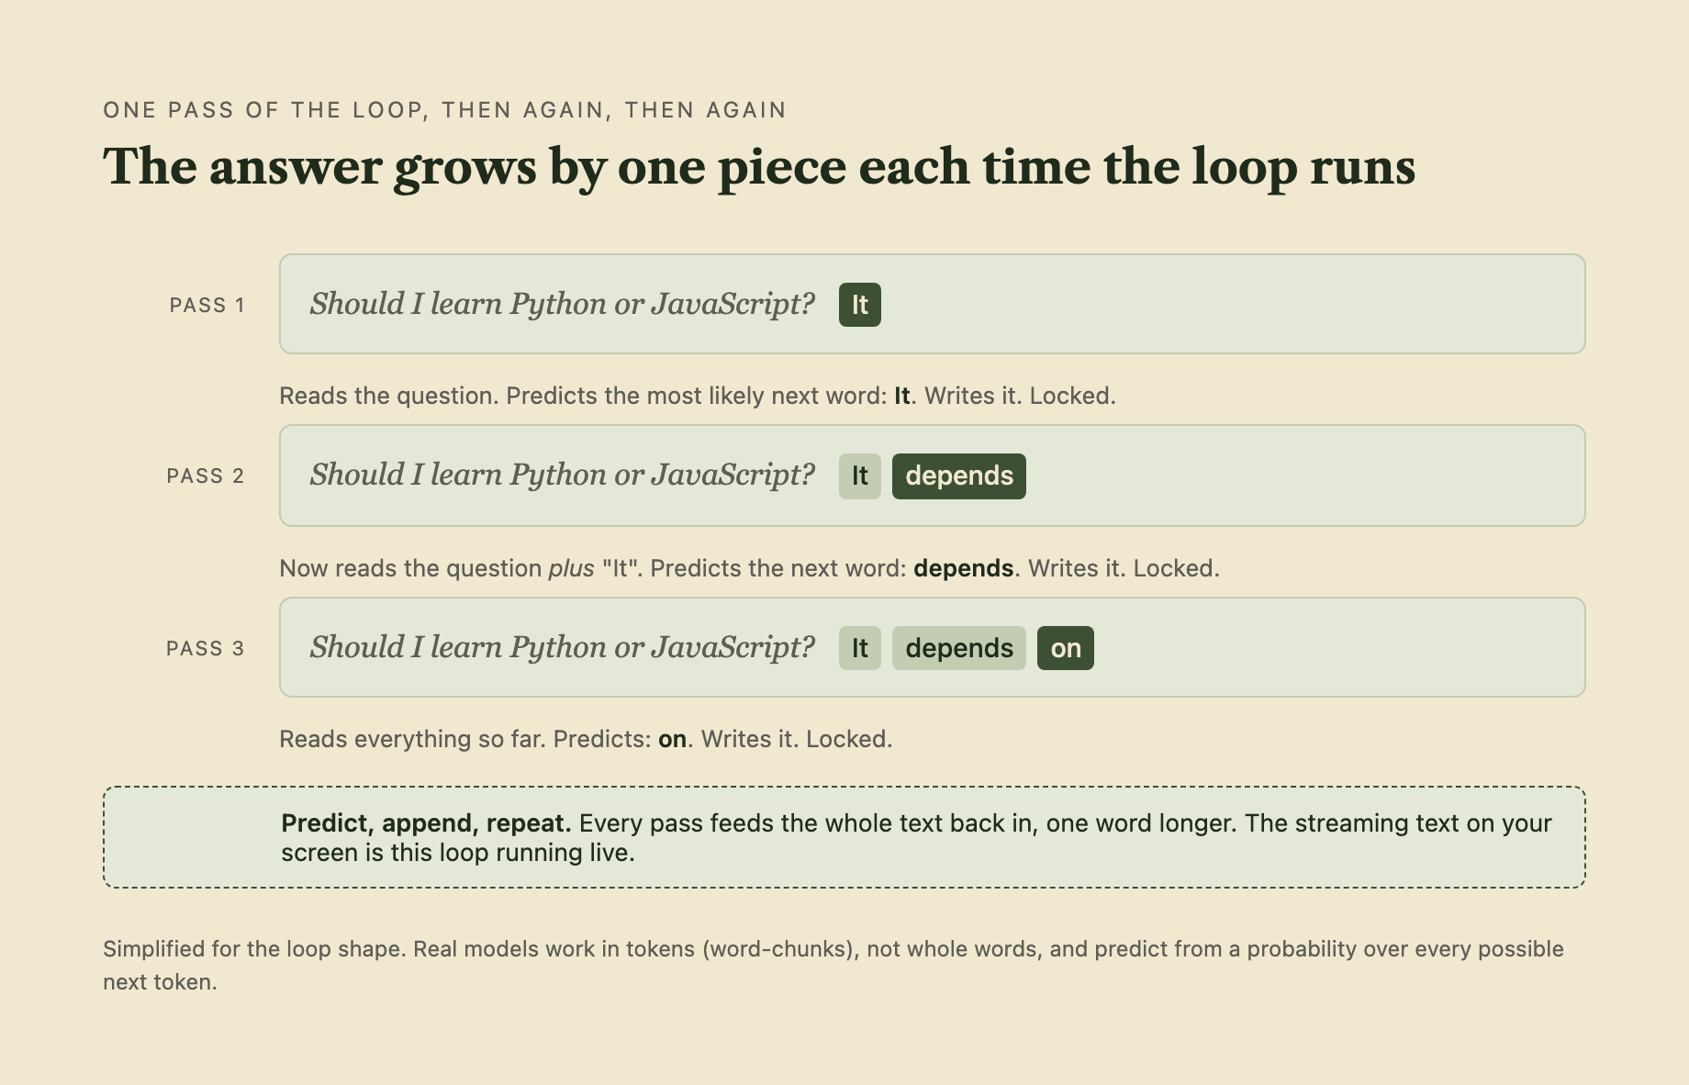This screenshot has width=1689, height=1085.
Task: Click the italic "plus" word in caption
Action: [x=571, y=569]
